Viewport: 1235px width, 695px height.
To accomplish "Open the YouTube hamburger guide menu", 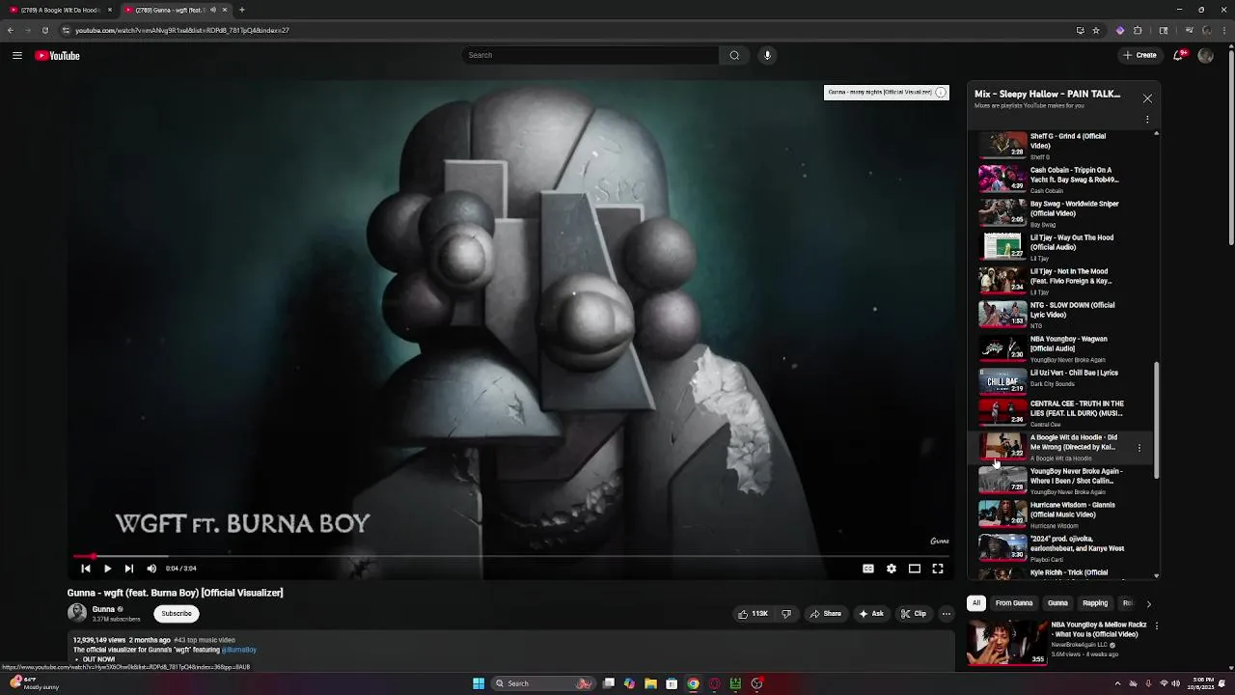I will click(x=17, y=56).
